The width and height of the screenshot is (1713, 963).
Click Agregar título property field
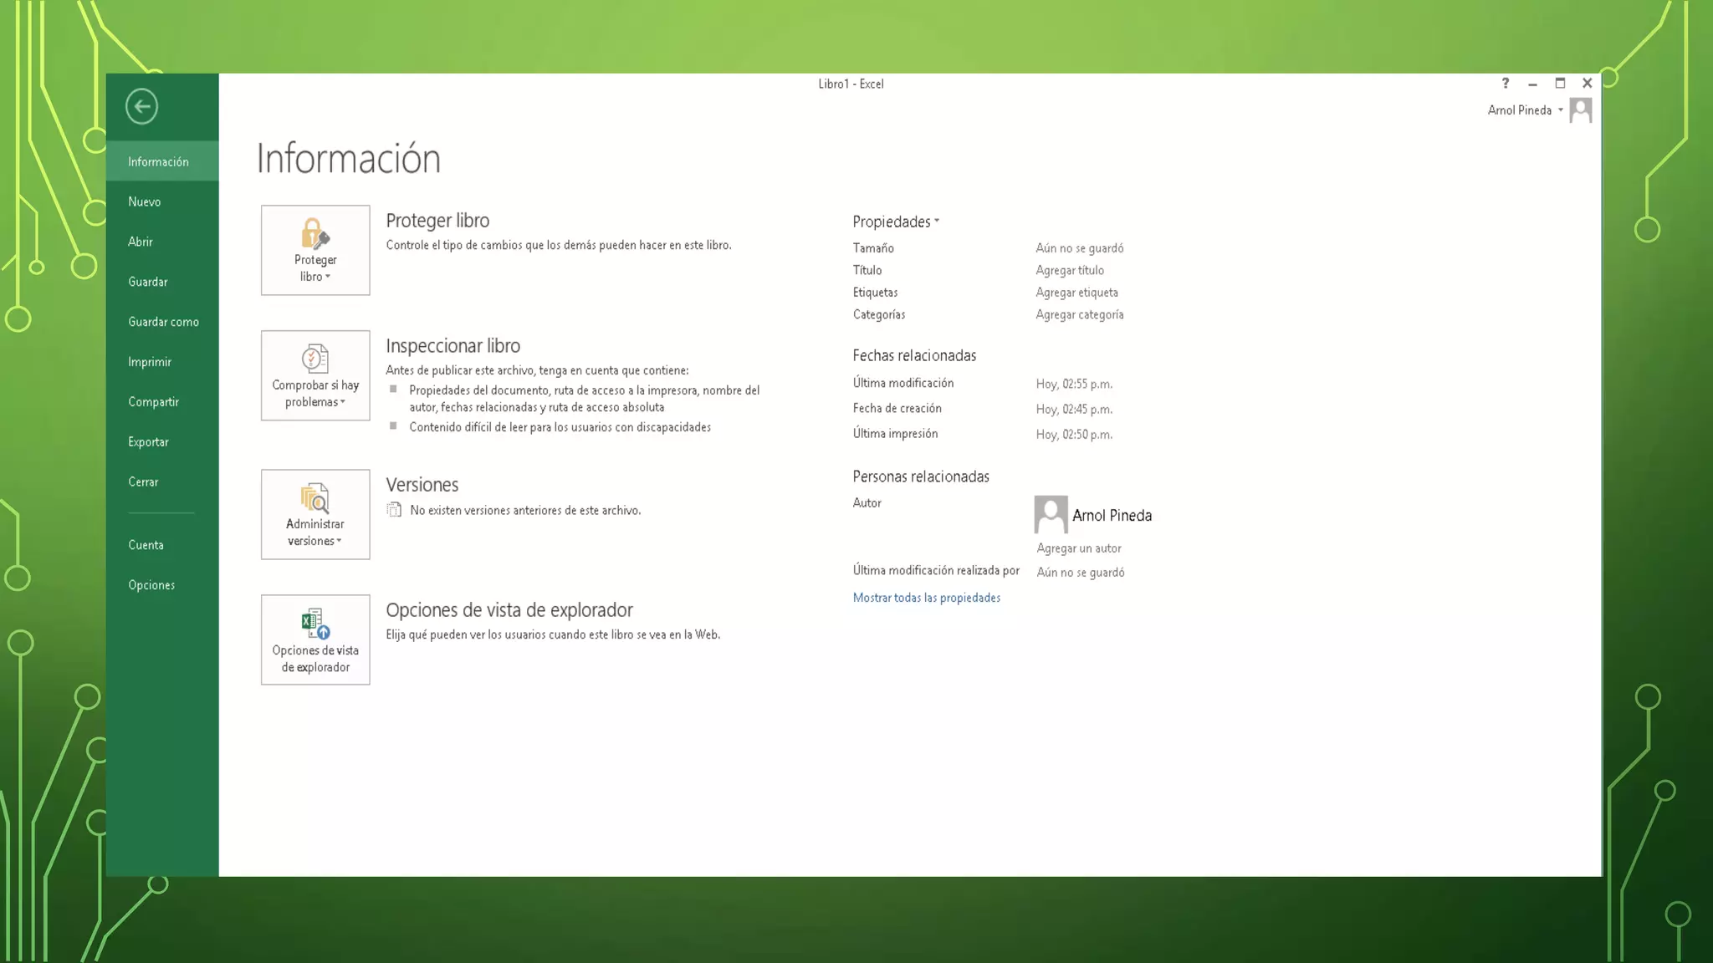coord(1070,271)
